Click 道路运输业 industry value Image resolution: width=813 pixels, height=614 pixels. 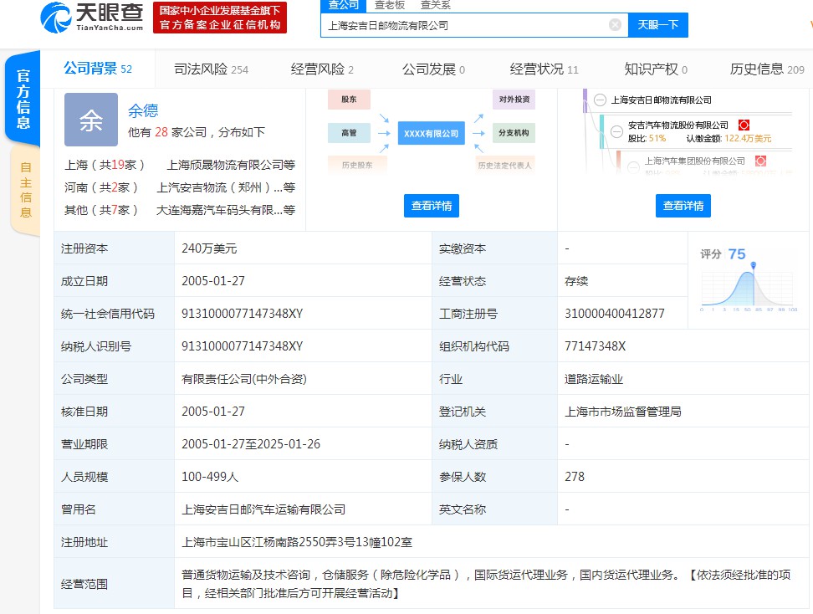click(x=594, y=379)
